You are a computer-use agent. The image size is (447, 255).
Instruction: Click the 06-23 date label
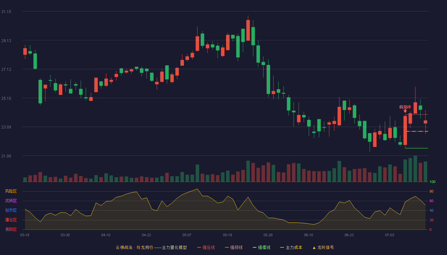pos(349,235)
